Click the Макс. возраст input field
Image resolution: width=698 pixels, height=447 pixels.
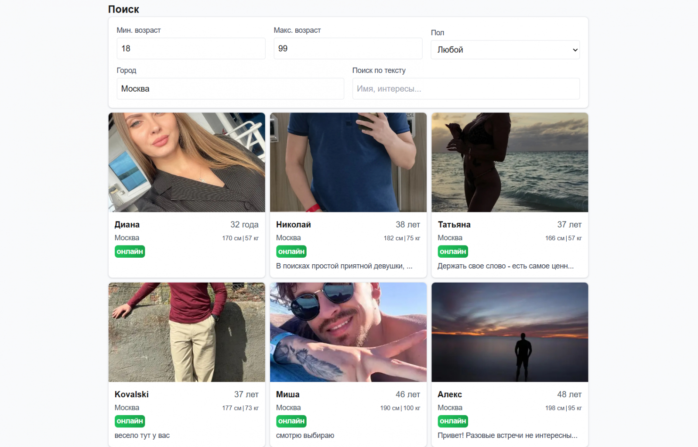pyautogui.click(x=348, y=48)
